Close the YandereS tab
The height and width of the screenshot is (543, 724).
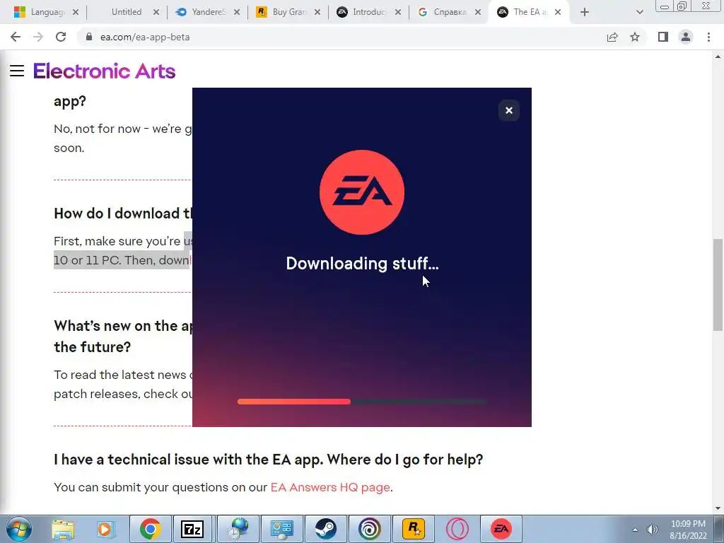(237, 12)
